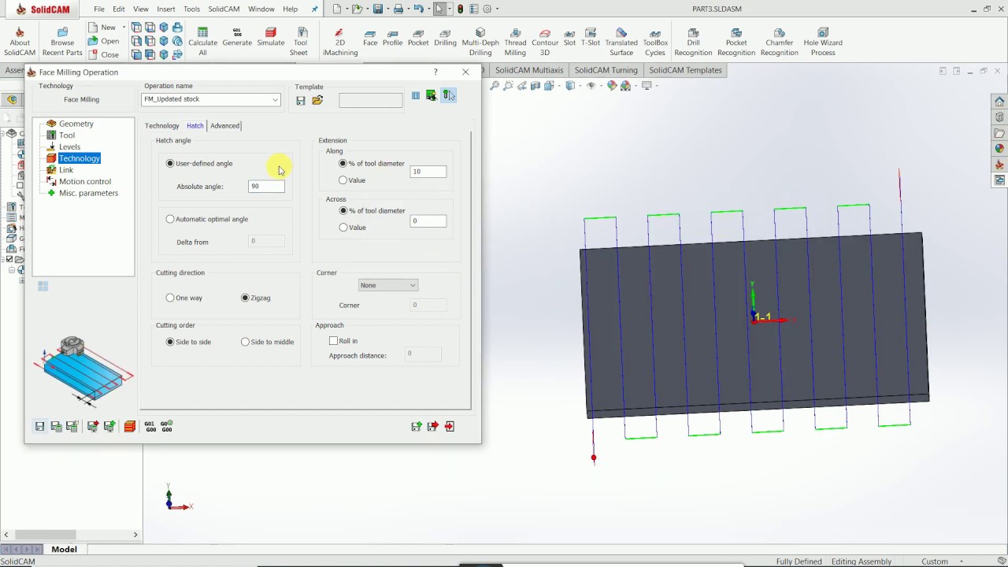
Task: Launch 2D iMachining operation
Action: coord(340,42)
